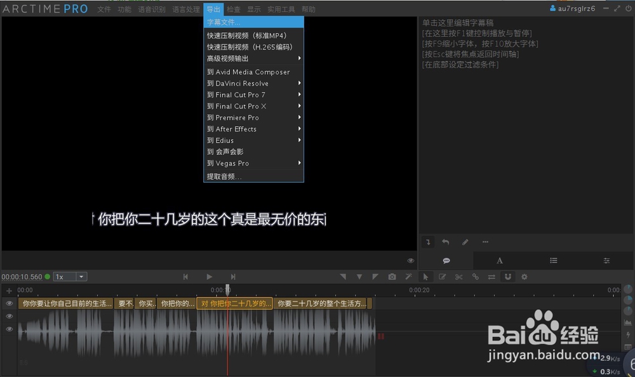Expand 到 Edius submenu

tap(253, 140)
